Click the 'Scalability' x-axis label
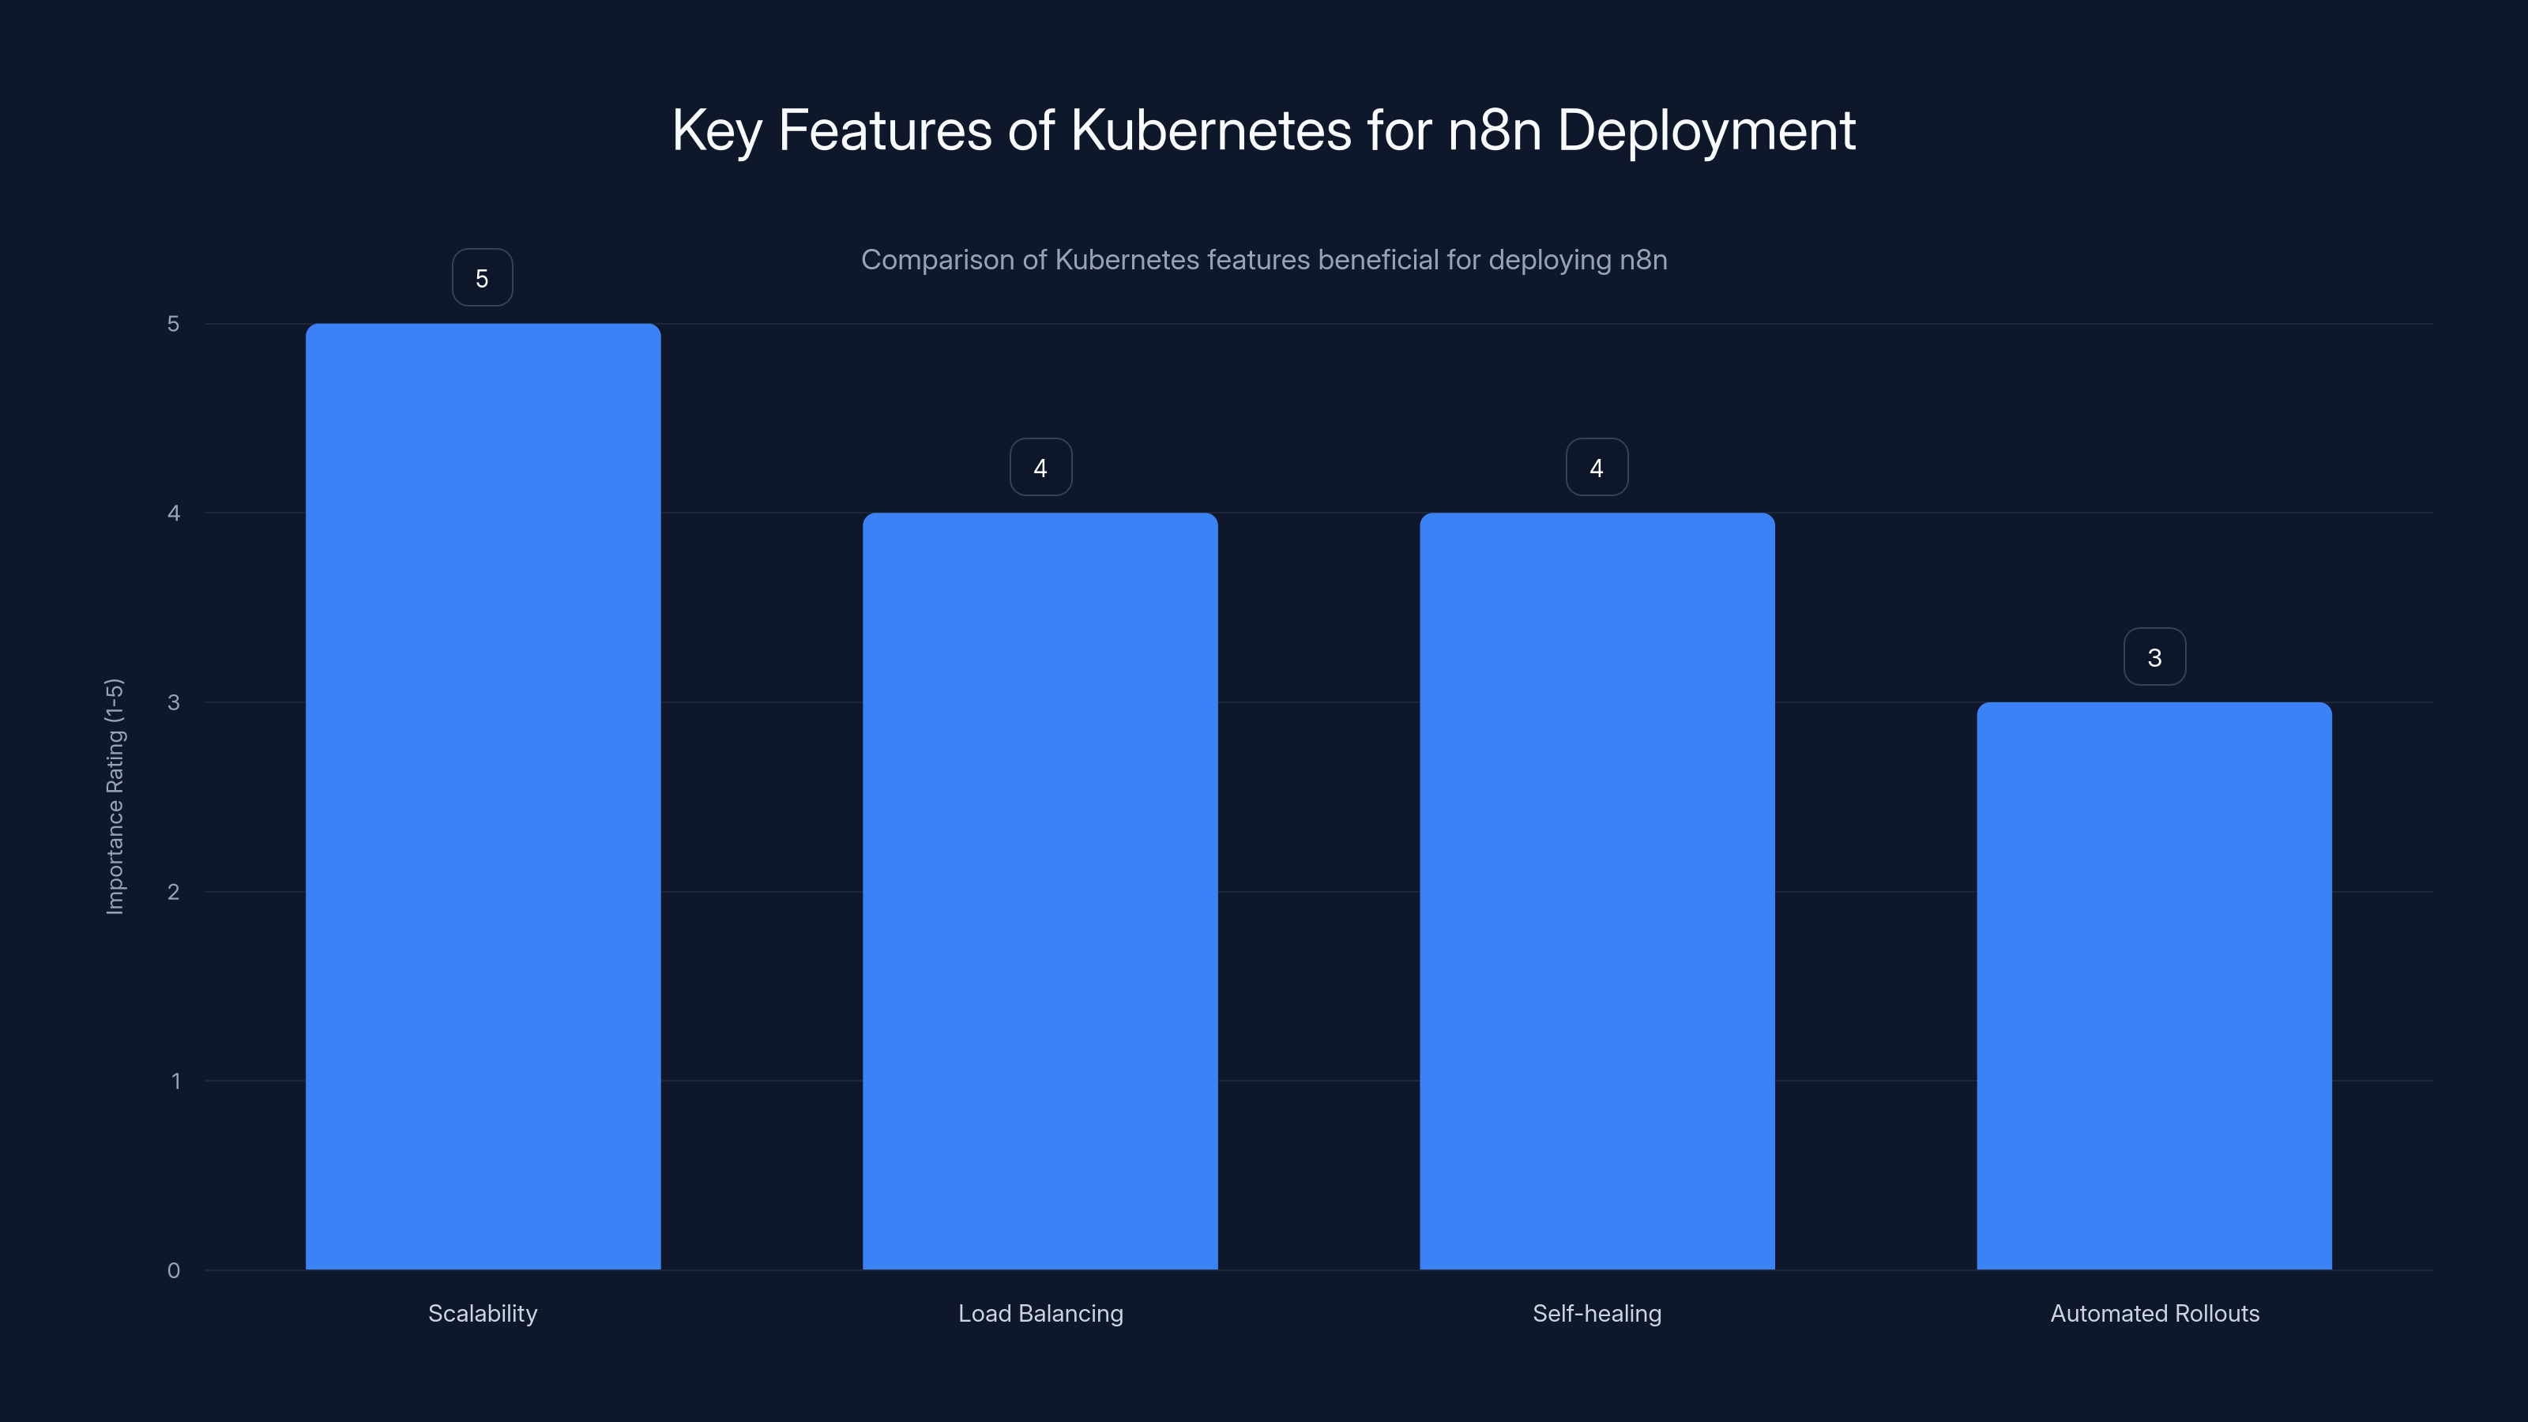Screen dimensions: 2528x1422 (x=483, y=1313)
